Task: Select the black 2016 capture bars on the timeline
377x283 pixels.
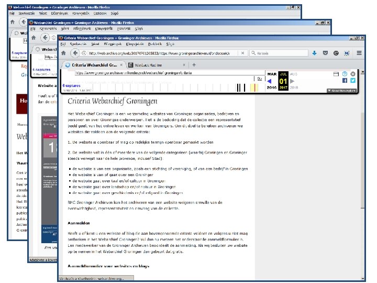Action: pos(241,88)
